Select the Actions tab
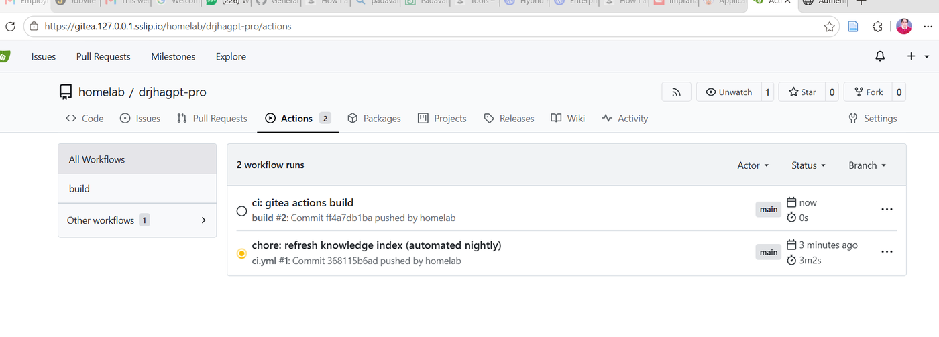939x337 pixels. [x=298, y=118]
